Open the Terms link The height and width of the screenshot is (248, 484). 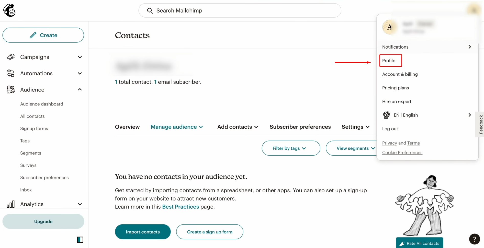pyautogui.click(x=413, y=143)
